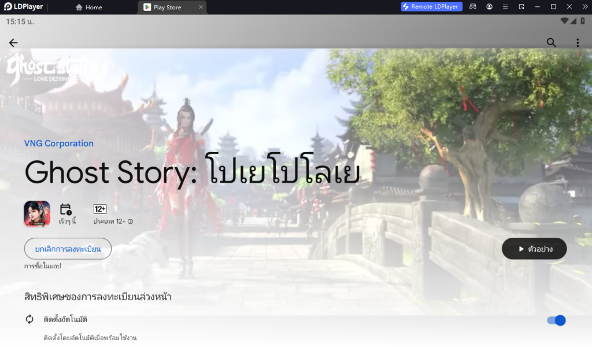
Task: Collapse the sidebar with double-chevron icon
Action: [x=585, y=7]
